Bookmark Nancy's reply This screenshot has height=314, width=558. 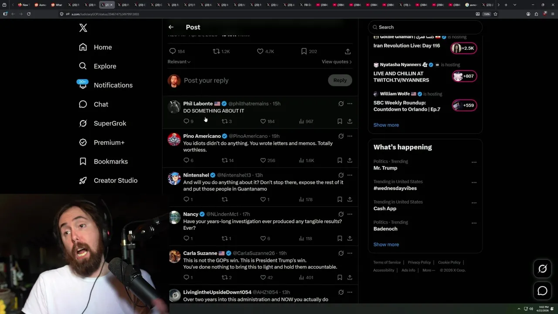[340, 239]
